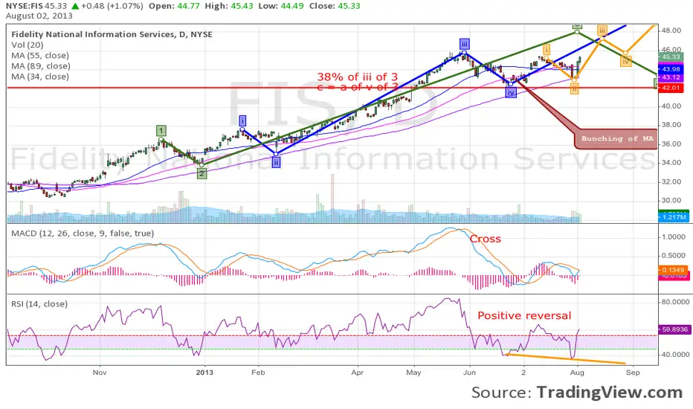Image resolution: width=693 pixels, height=409 pixels.
Task: Click the 'Feb' time axis label
Action: pos(258,373)
